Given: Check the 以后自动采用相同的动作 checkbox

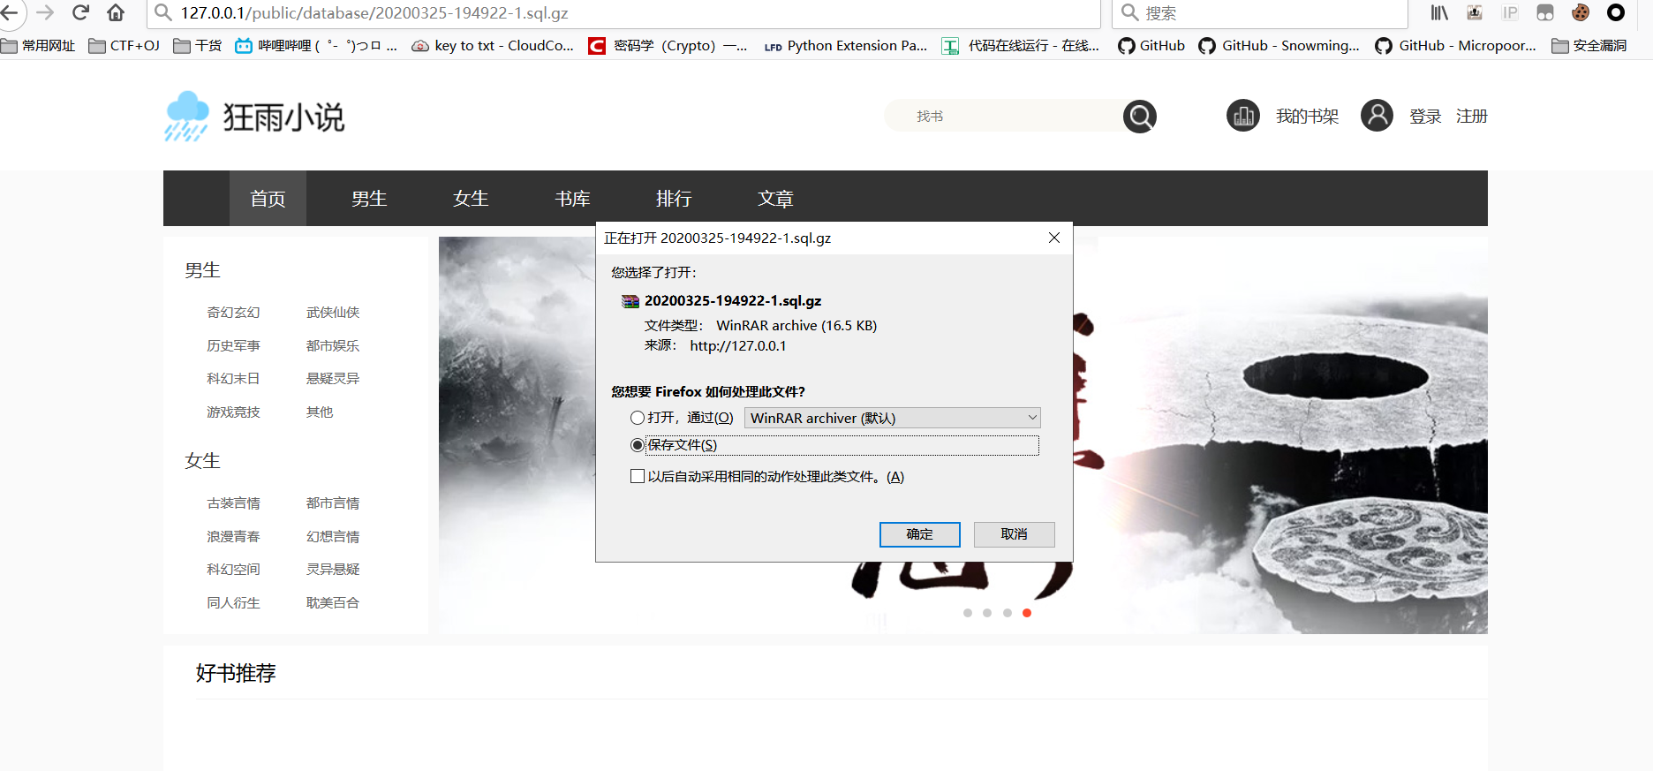Looking at the screenshot, I should (638, 477).
